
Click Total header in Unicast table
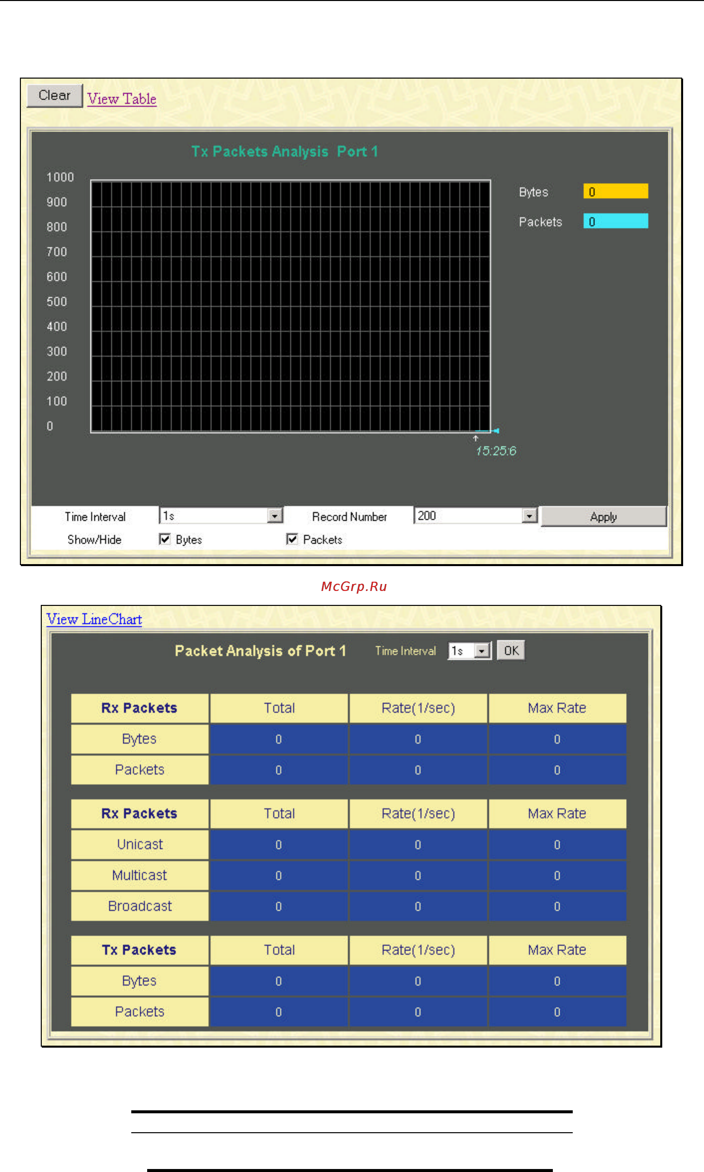pos(279,814)
